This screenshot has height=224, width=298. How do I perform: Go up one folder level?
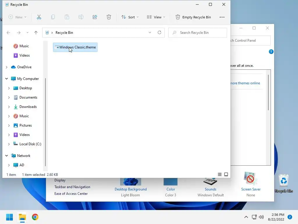(x=36, y=33)
